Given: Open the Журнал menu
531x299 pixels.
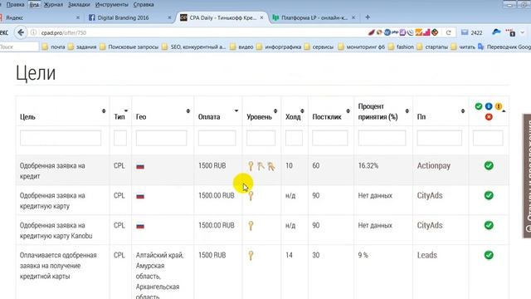Looking at the screenshot, I should 53,4.
